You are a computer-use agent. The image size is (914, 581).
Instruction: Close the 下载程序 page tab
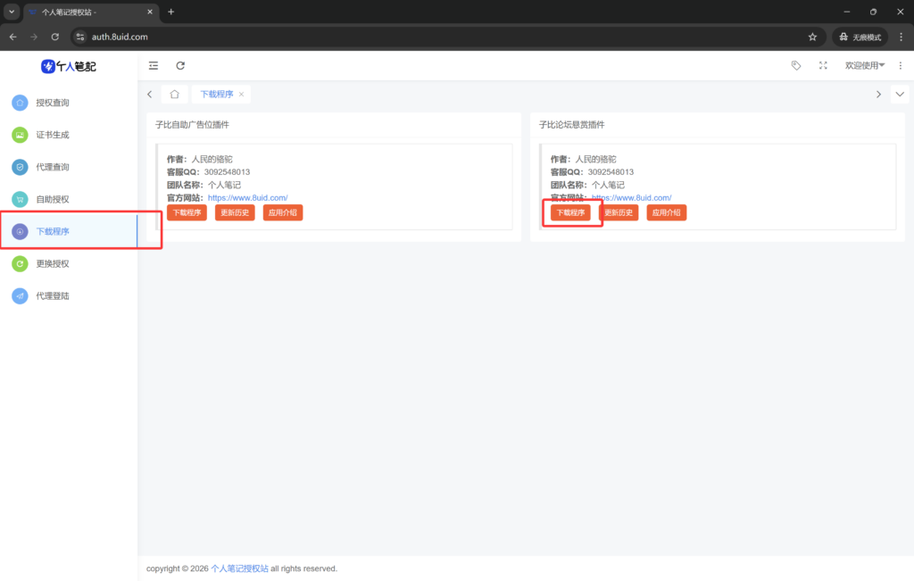(x=241, y=95)
